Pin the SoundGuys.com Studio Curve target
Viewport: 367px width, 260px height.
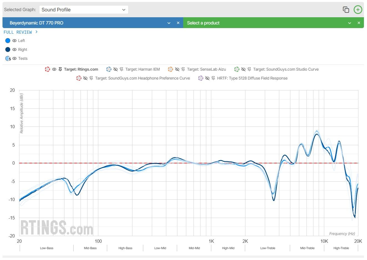click(x=249, y=69)
